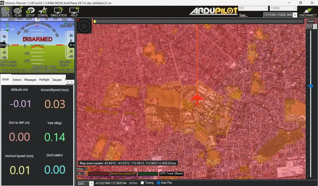Open the SETUP hardware screen

pyautogui.click(x=30, y=12)
